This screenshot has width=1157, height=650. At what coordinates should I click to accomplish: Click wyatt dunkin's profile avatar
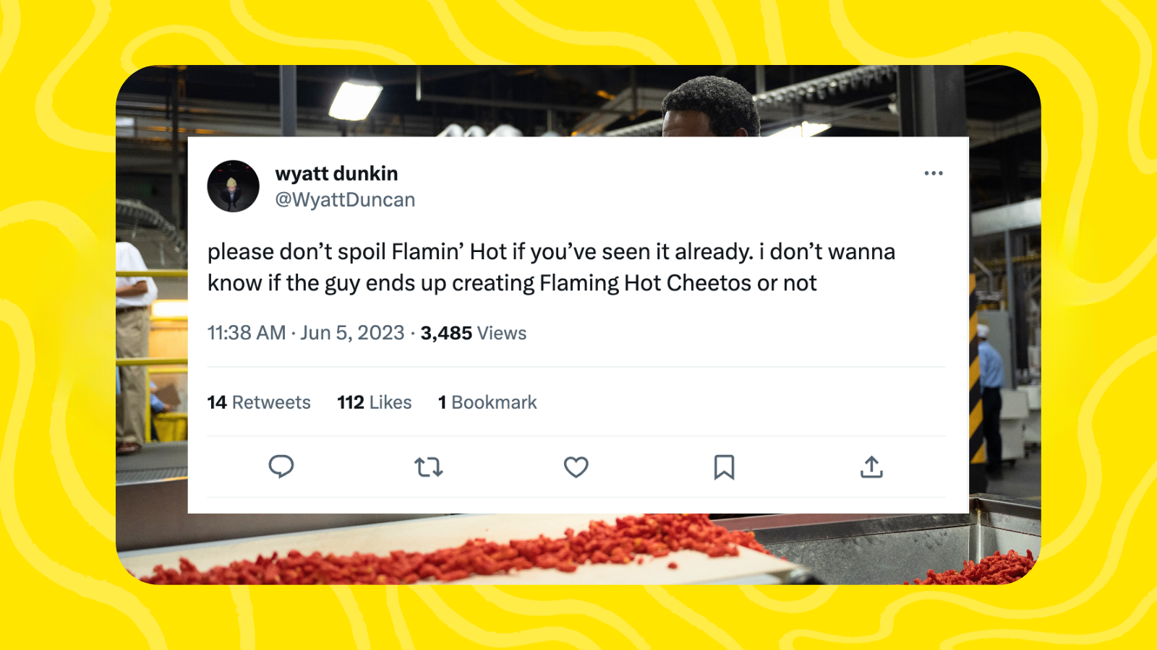pyautogui.click(x=233, y=186)
